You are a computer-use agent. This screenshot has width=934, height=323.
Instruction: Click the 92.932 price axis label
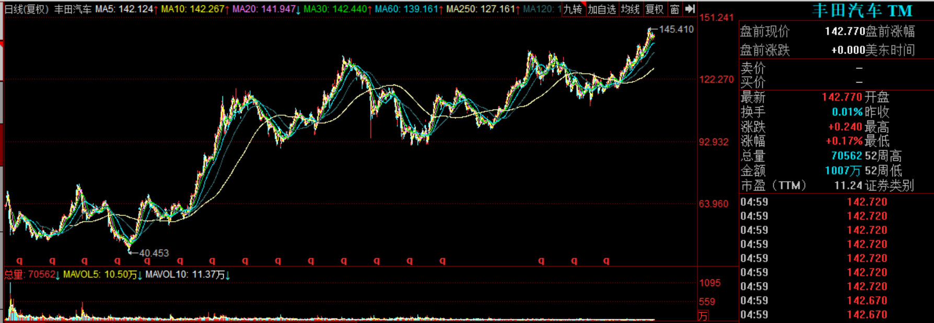pos(714,142)
